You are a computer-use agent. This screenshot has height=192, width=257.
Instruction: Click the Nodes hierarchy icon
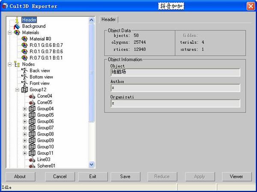point(17,64)
